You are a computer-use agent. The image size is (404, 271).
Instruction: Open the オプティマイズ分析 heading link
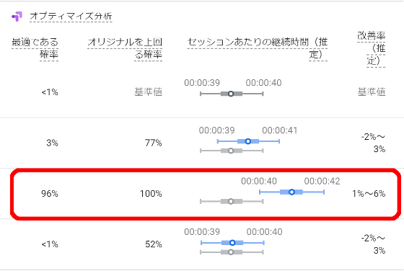[x=71, y=16]
